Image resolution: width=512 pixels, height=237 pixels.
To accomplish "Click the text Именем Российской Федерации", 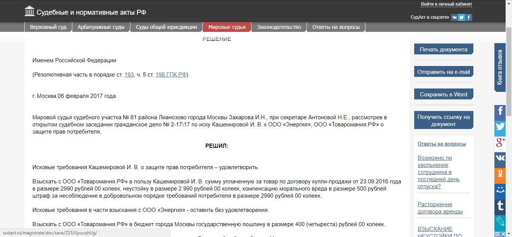I will tap(75, 60).
